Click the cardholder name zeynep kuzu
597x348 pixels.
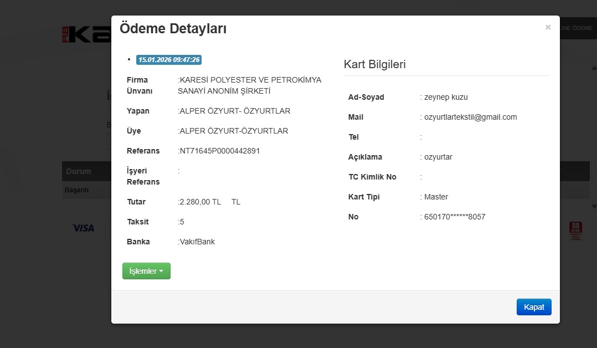click(x=446, y=97)
